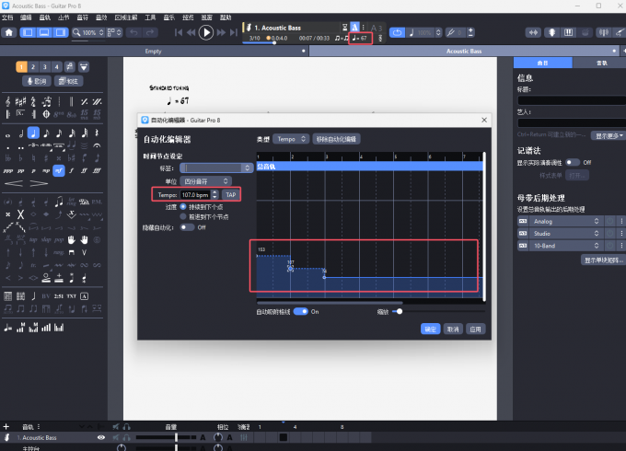Click the undo arrow in the toolbar
Image resolution: width=626 pixels, height=451 pixels.
(134, 32)
